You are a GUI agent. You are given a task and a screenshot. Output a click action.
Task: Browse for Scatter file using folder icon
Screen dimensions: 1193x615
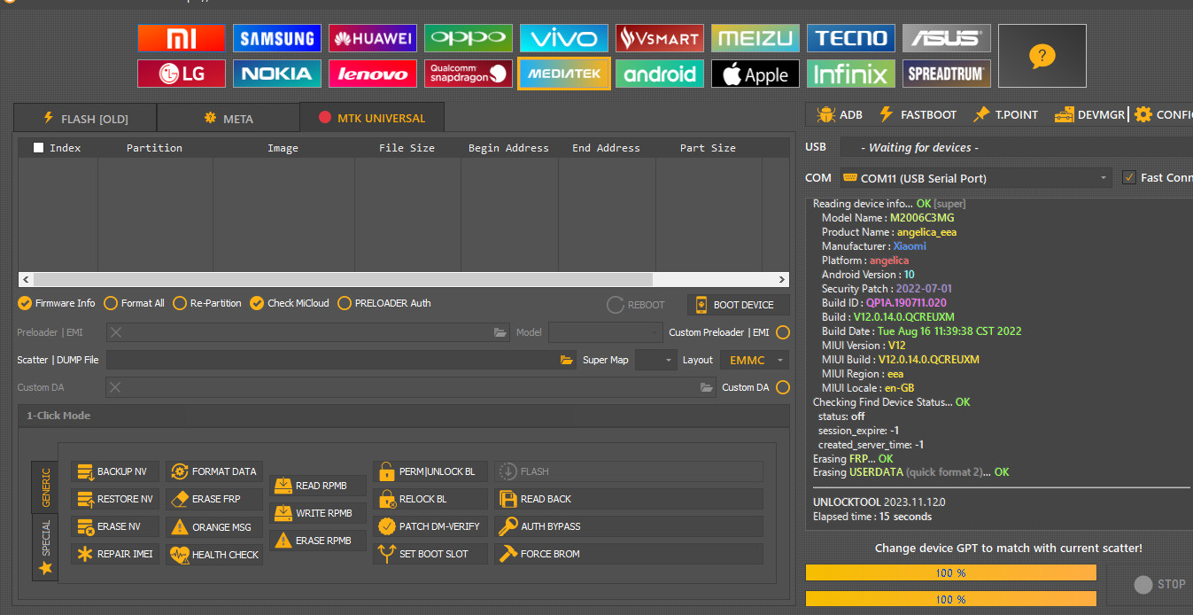click(x=567, y=361)
